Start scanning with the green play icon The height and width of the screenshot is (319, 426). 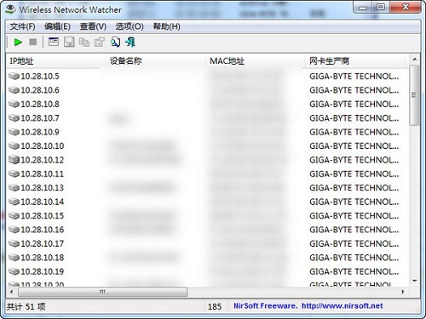click(x=18, y=43)
